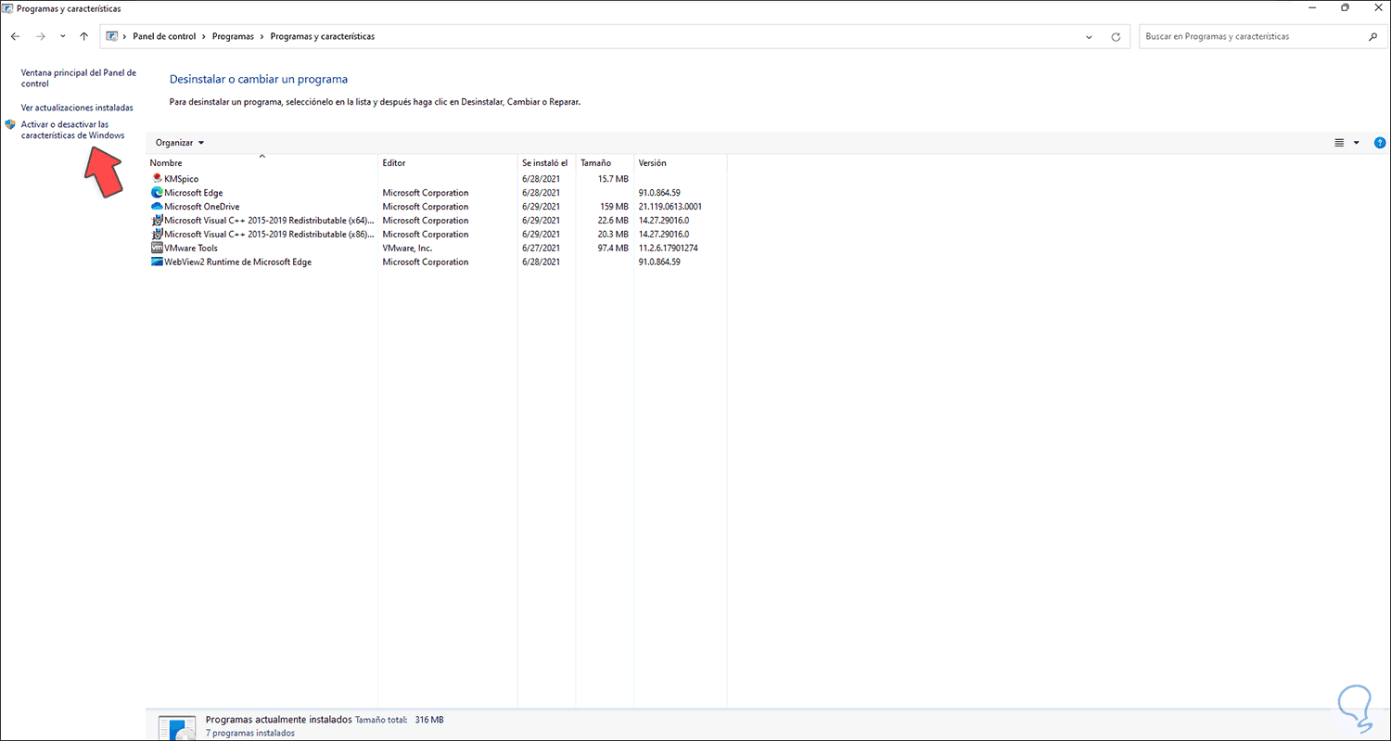Click the WebView2 Runtime program icon
The image size is (1391, 741).
(x=157, y=262)
